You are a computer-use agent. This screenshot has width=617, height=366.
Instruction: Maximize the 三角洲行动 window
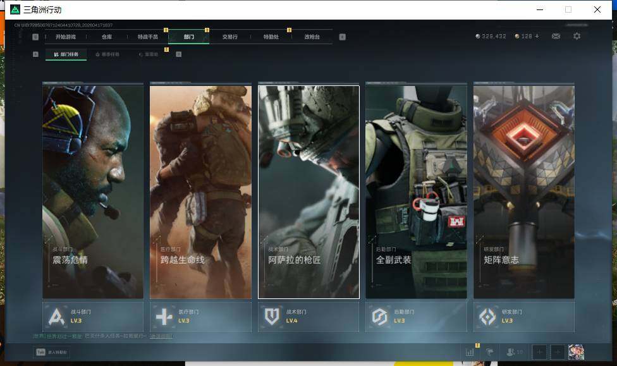click(x=568, y=9)
